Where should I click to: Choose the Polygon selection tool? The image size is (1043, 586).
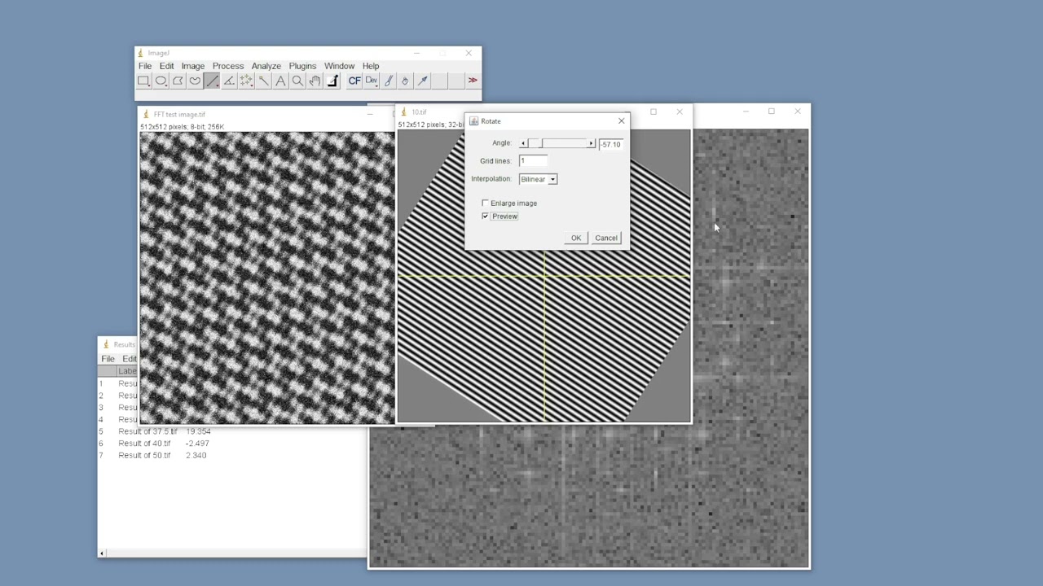click(x=178, y=81)
